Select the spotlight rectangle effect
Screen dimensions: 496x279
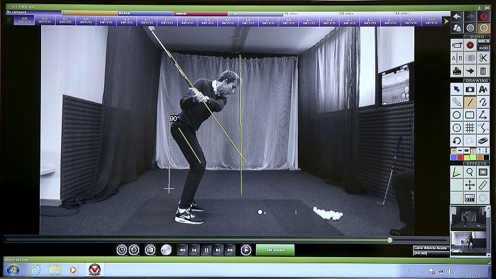[x=484, y=172]
